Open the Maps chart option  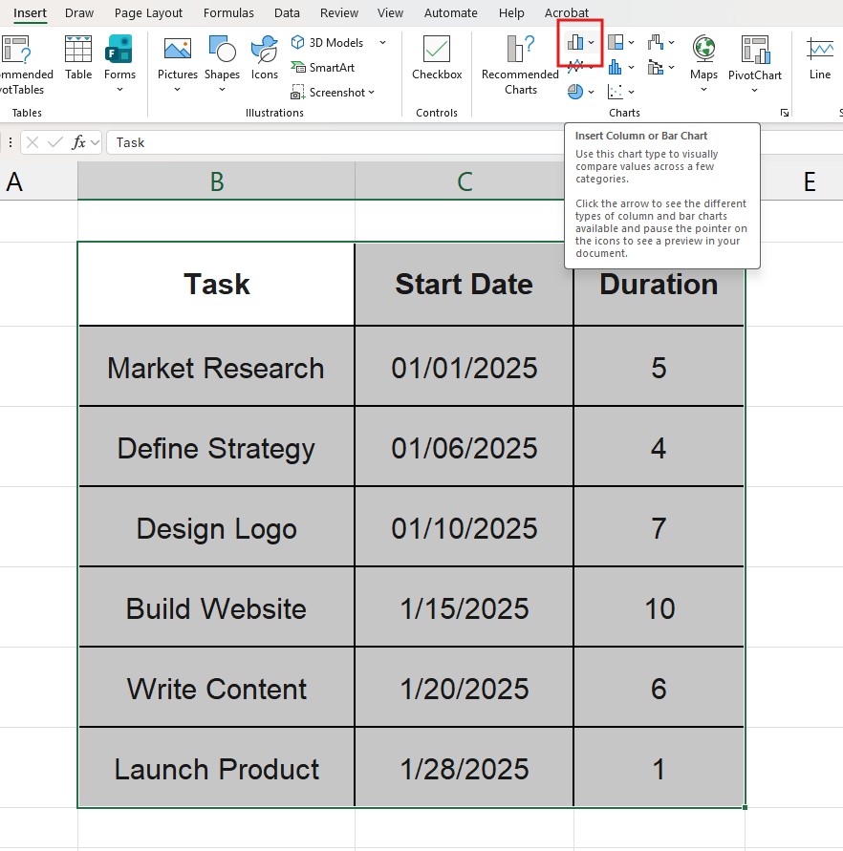[703, 58]
